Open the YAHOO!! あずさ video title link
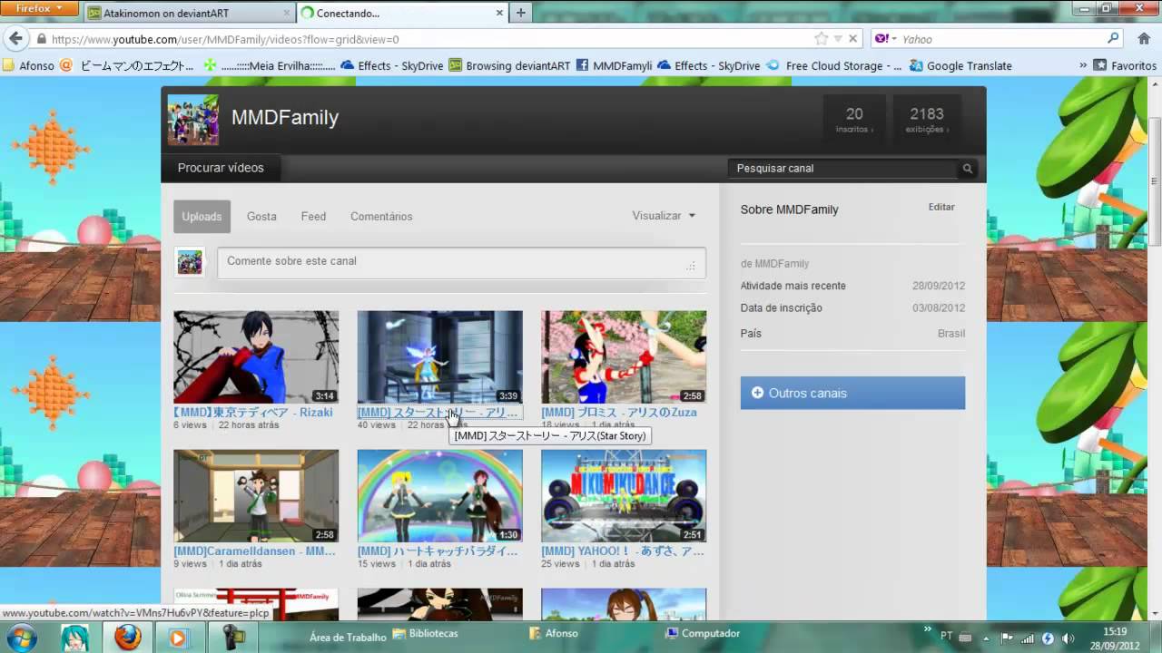The image size is (1162, 653). tap(622, 551)
